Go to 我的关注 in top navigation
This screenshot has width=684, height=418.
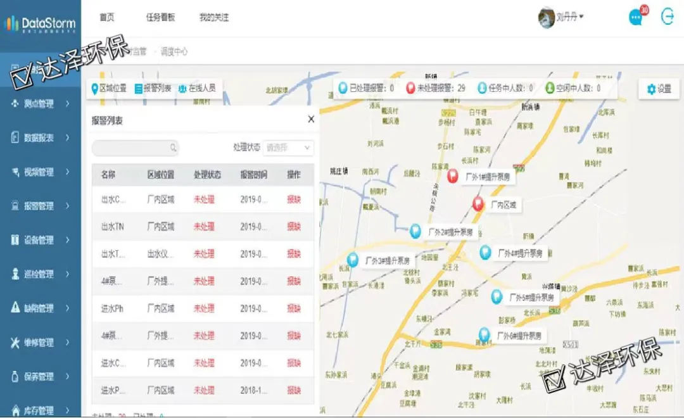(x=213, y=18)
